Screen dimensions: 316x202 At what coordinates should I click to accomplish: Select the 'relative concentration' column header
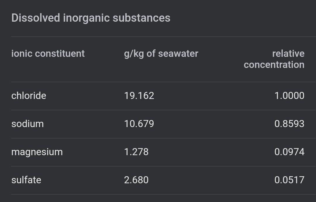click(274, 59)
